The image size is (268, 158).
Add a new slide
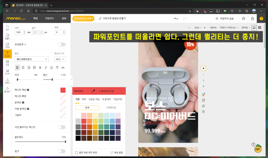tap(203, 106)
